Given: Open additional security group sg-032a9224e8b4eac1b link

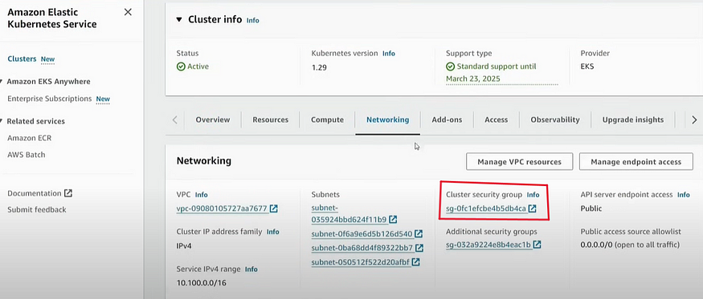Looking at the screenshot, I should (x=488, y=244).
